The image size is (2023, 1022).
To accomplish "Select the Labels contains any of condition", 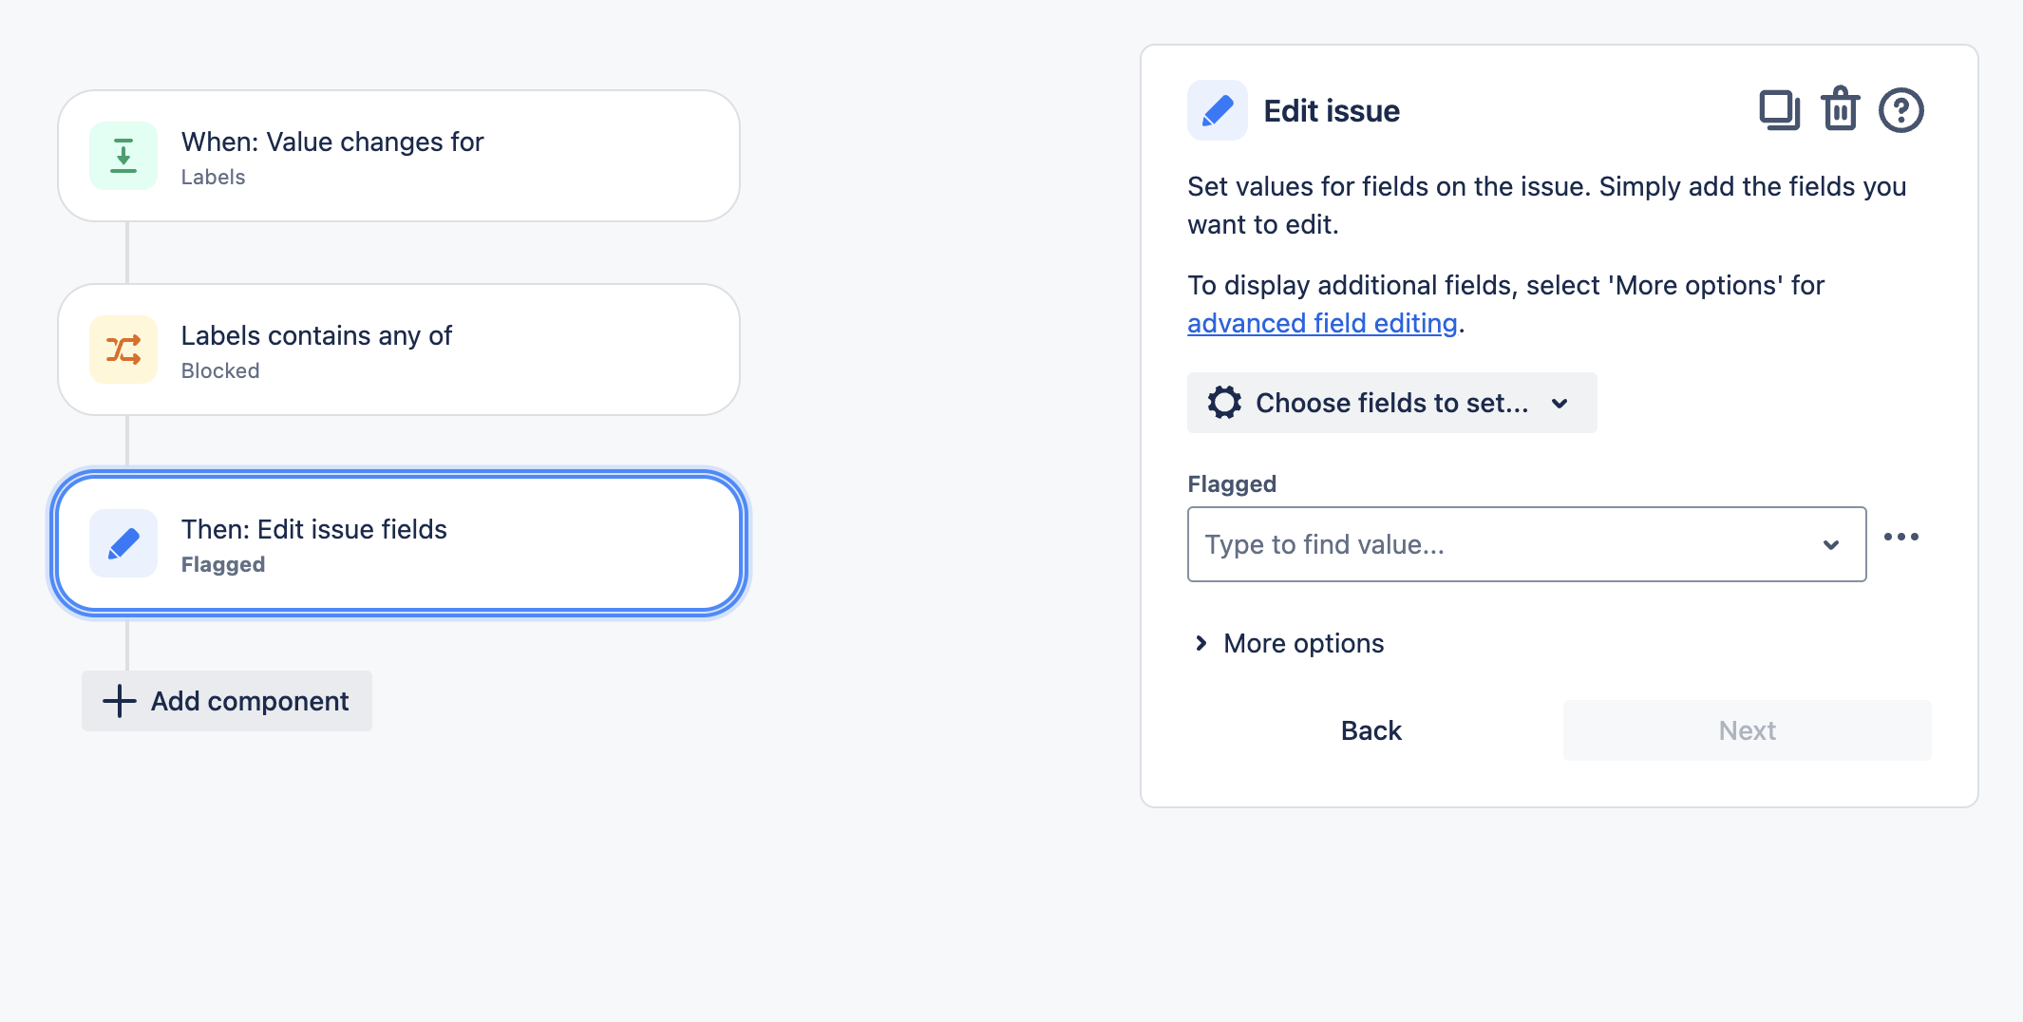I will pos(397,350).
